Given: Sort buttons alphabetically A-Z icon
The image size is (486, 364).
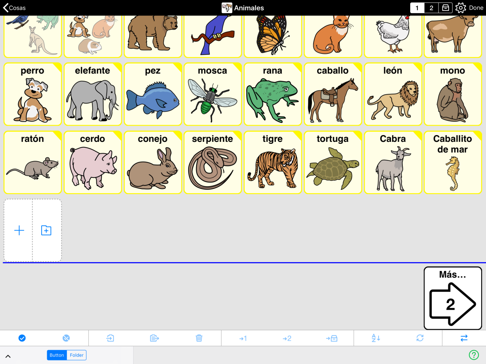Looking at the screenshot, I should click(376, 338).
